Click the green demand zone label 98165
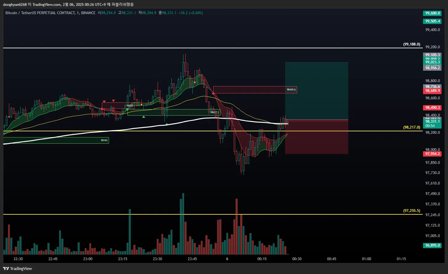The image size is (448, 274). point(104,140)
